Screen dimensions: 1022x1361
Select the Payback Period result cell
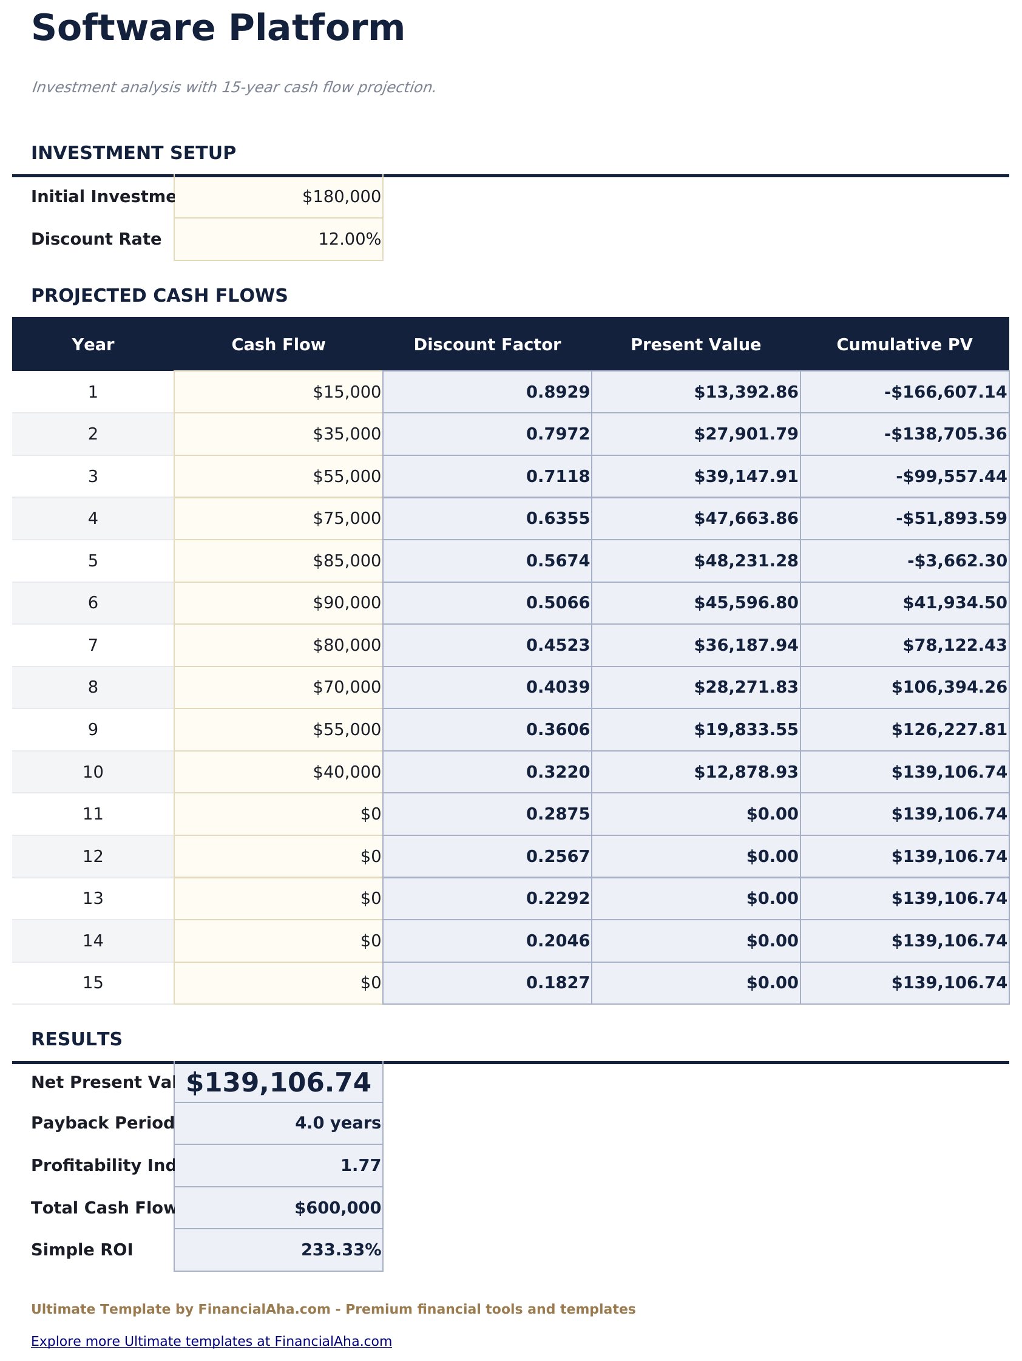pyautogui.click(x=278, y=1122)
